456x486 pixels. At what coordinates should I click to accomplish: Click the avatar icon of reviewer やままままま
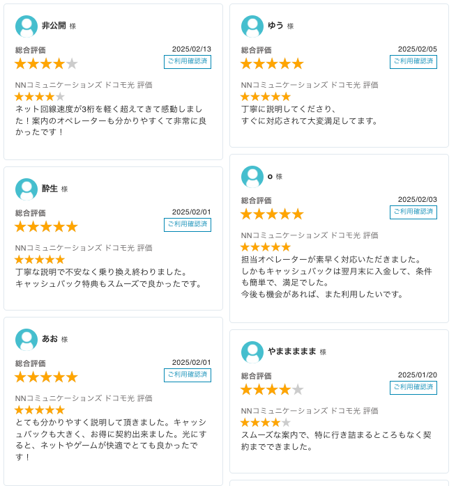(x=252, y=352)
